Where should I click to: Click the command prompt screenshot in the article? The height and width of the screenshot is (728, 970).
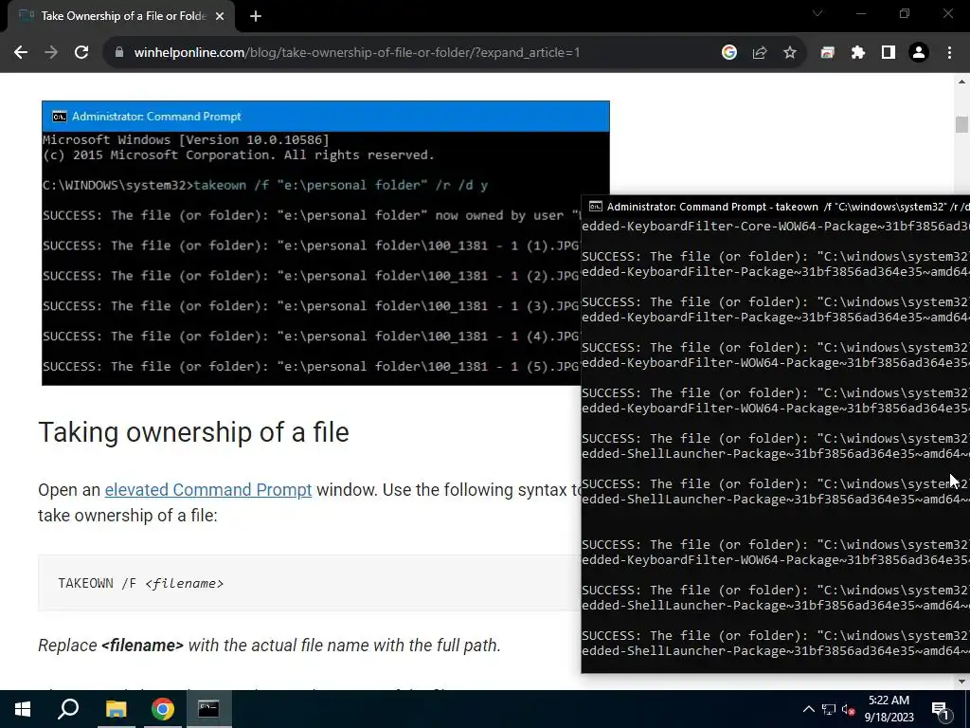[311, 243]
